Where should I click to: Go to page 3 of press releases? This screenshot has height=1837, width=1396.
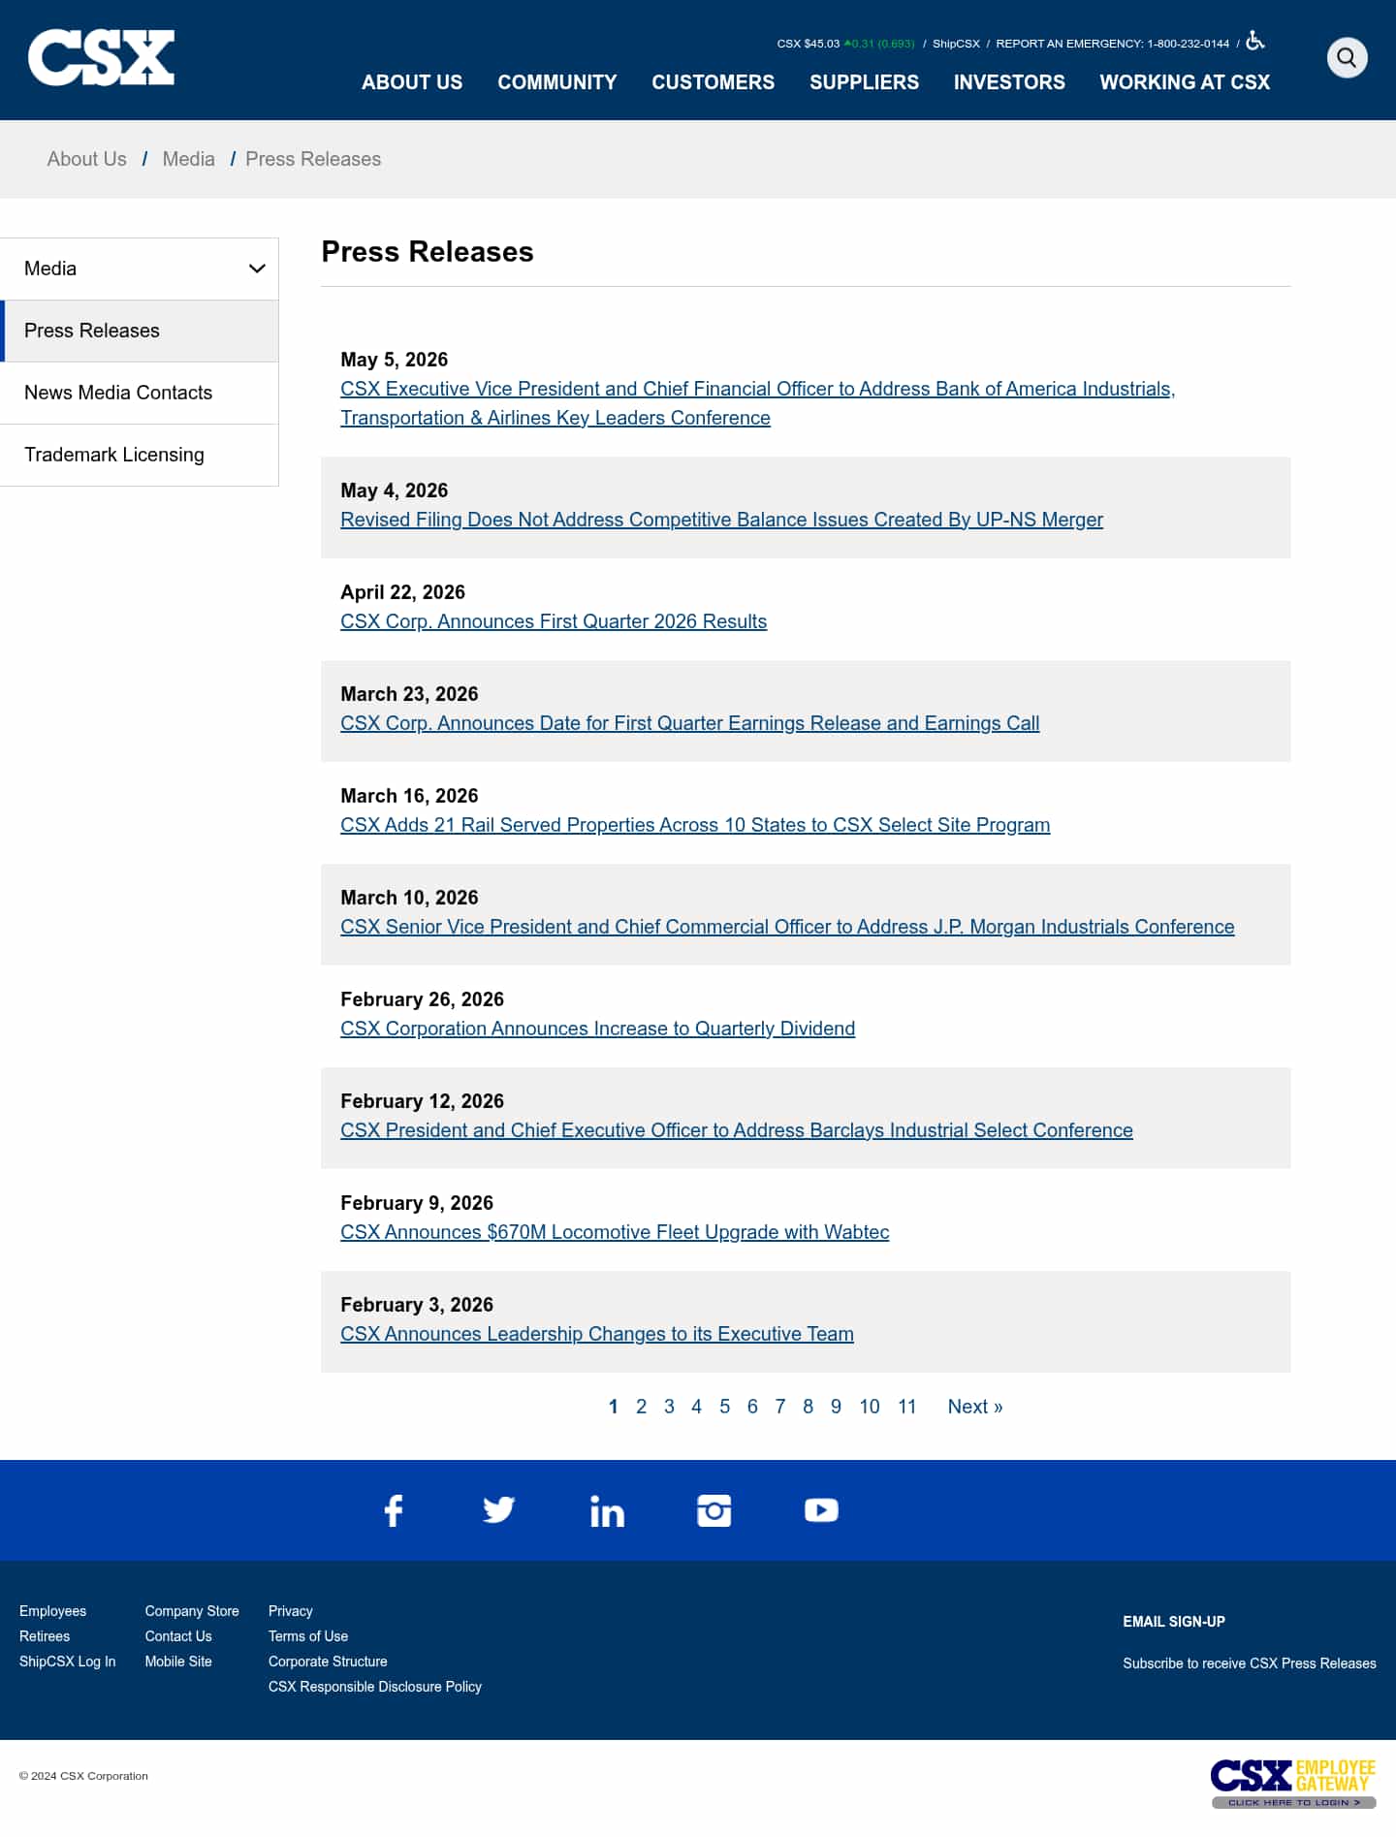tap(669, 1407)
